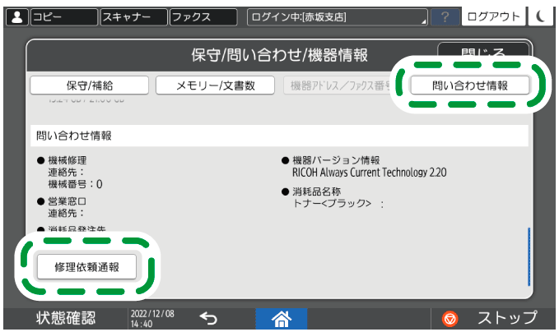Select the 問い合わせ情報 tab
This screenshot has height=332, width=559.
pos(470,85)
